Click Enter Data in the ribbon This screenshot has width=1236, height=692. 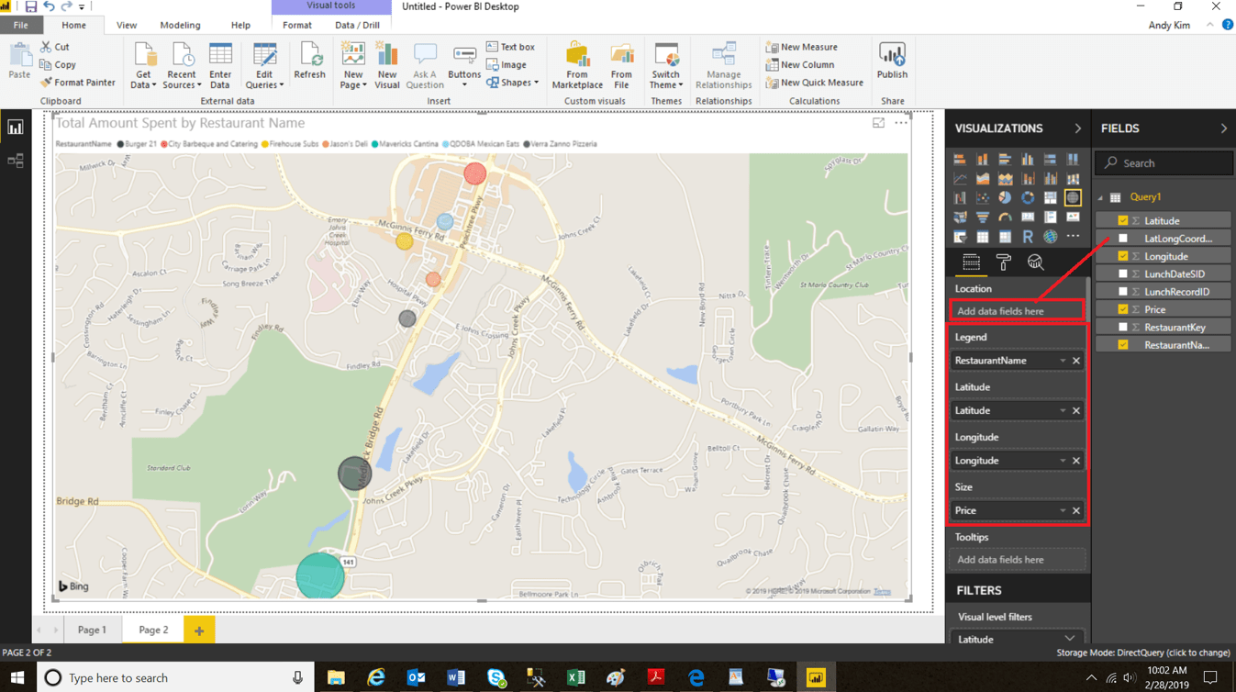click(220, 65)
